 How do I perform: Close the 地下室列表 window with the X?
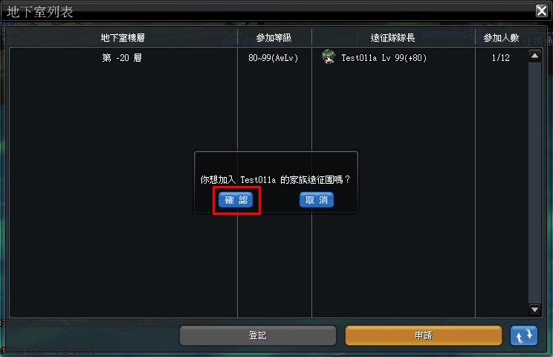coord(542,10)
